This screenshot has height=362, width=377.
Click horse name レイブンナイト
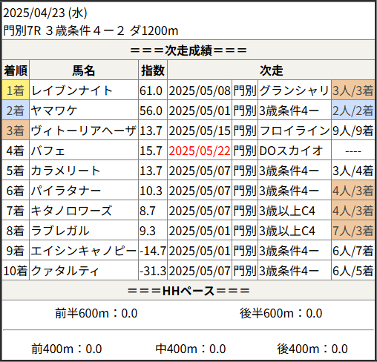point(72,90)
